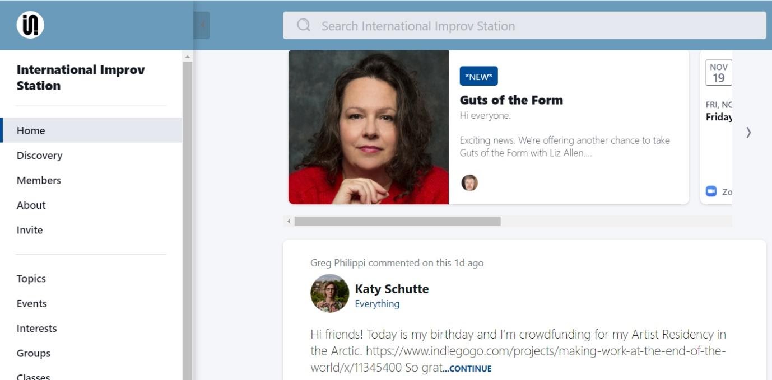Open Katy Schutte's profile picture

[x=329, y=293]
